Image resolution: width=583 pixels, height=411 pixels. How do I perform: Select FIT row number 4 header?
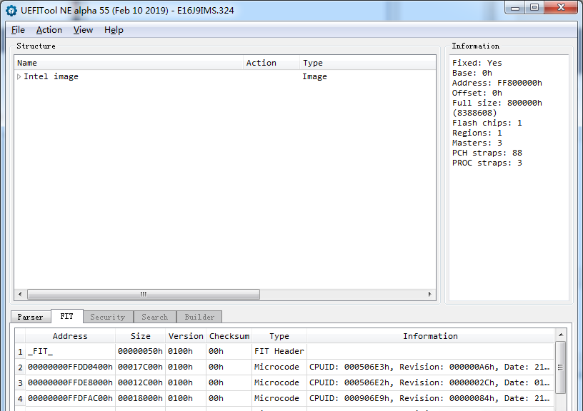pos(20,398)
